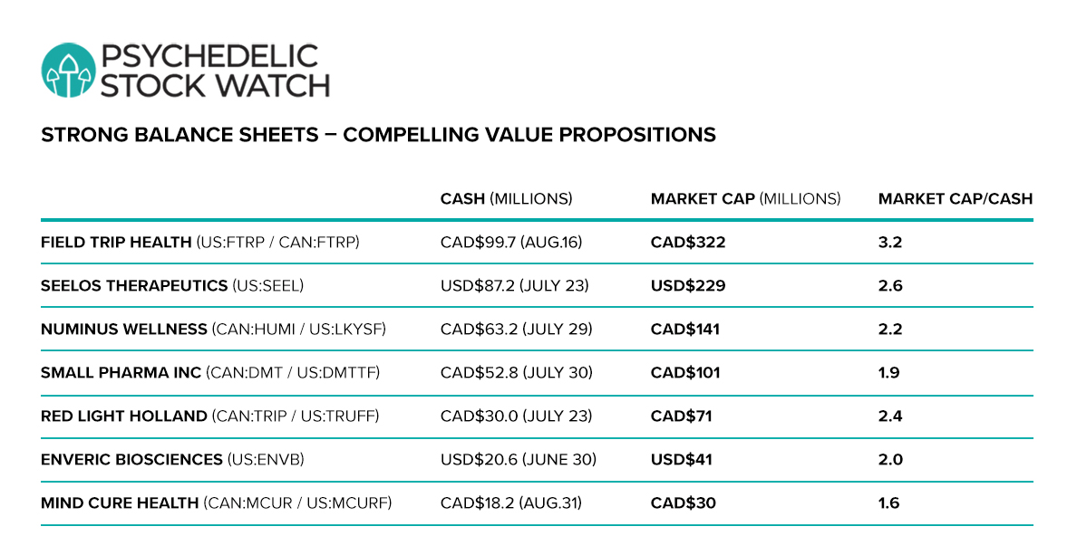Select the 3.2 ratio for Field Trip
Image resolution: width=1077 pixels, height=555 pixels.
pyautogui.click(x=890, y=242)
